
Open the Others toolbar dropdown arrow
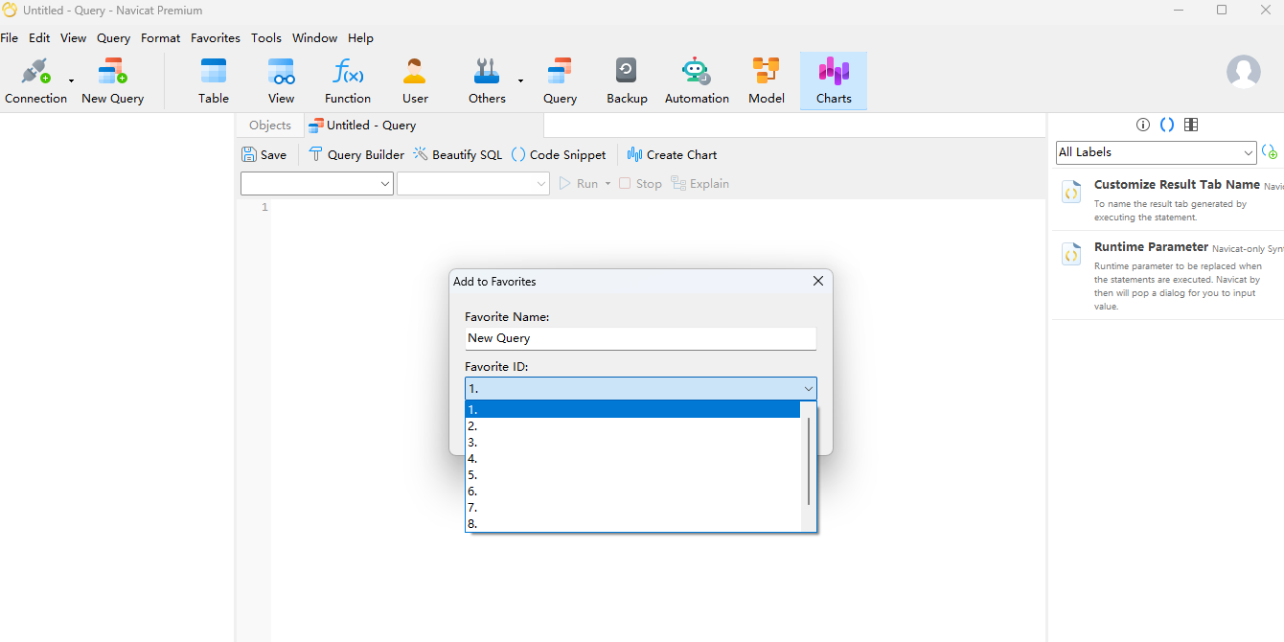520,81
